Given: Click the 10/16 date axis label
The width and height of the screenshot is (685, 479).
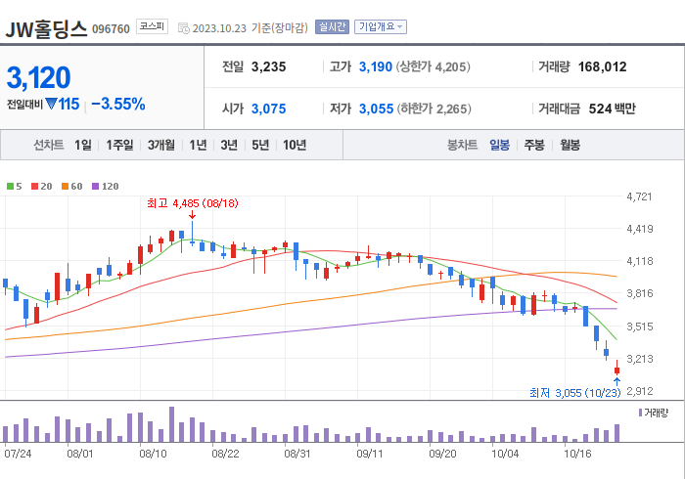Looking at the screenshot, I should (577, 454).
